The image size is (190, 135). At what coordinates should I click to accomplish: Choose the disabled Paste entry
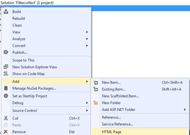pyautogui.click(x=46, y=125)
